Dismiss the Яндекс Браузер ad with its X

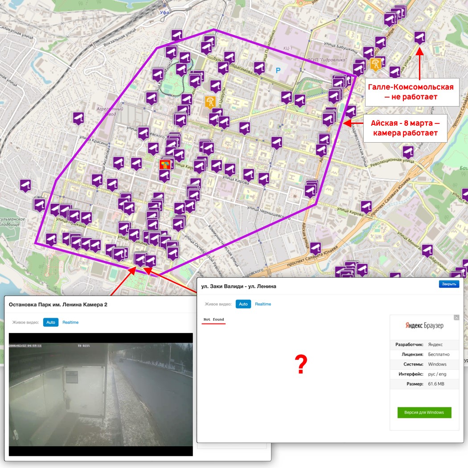point(456,317)
